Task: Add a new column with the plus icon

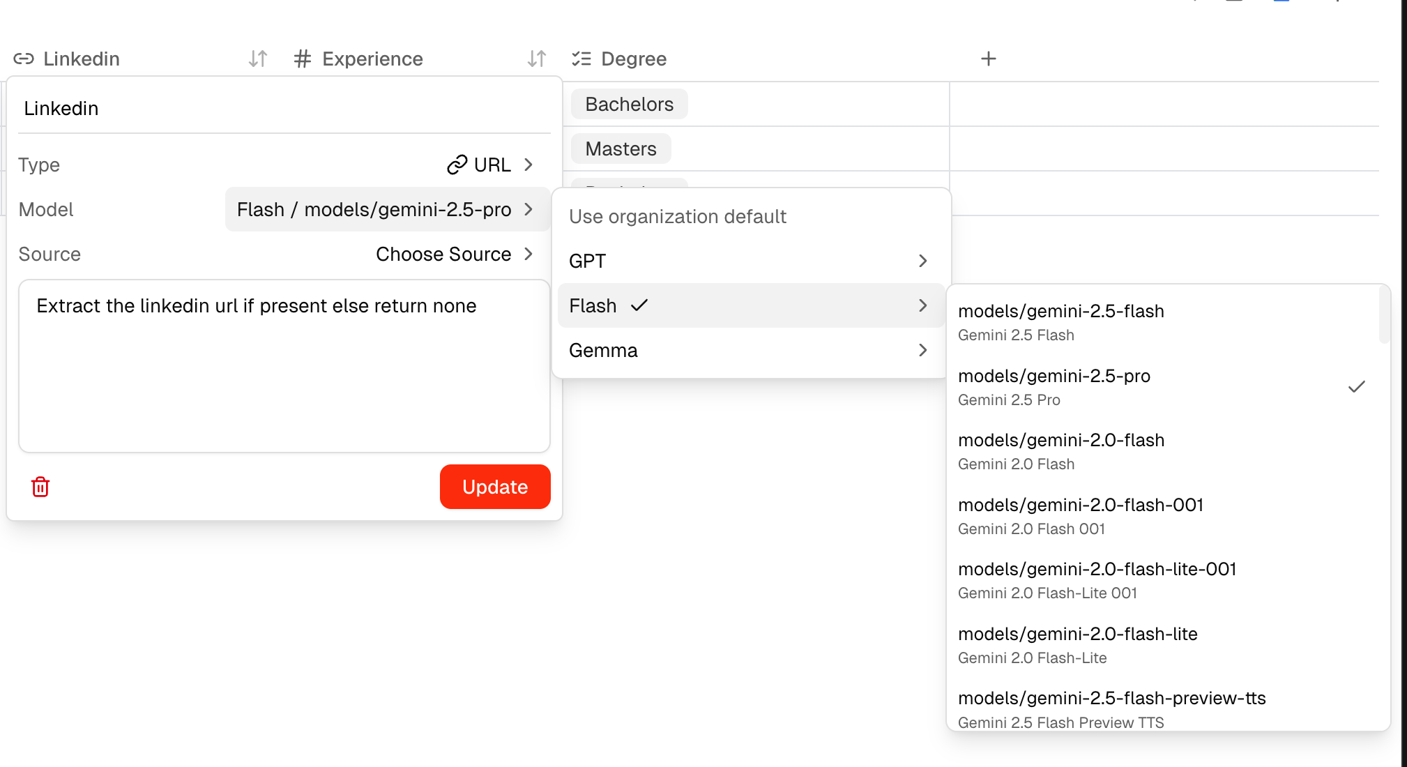Action: coord(988,59)
